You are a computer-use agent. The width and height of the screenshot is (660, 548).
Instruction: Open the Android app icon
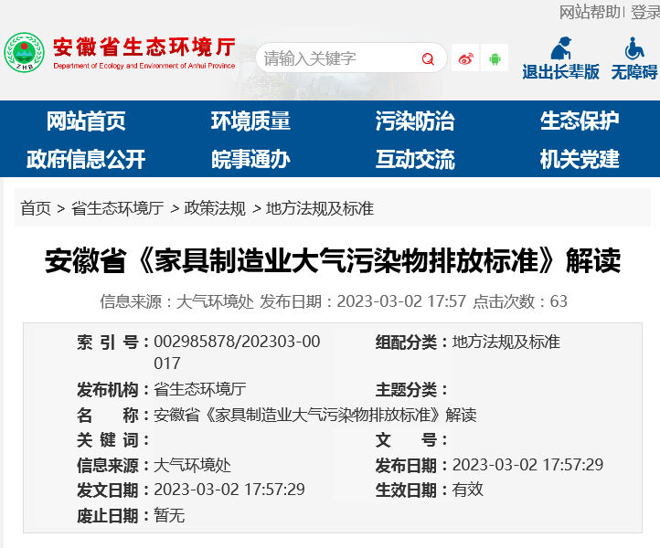[x=495, y=58]
